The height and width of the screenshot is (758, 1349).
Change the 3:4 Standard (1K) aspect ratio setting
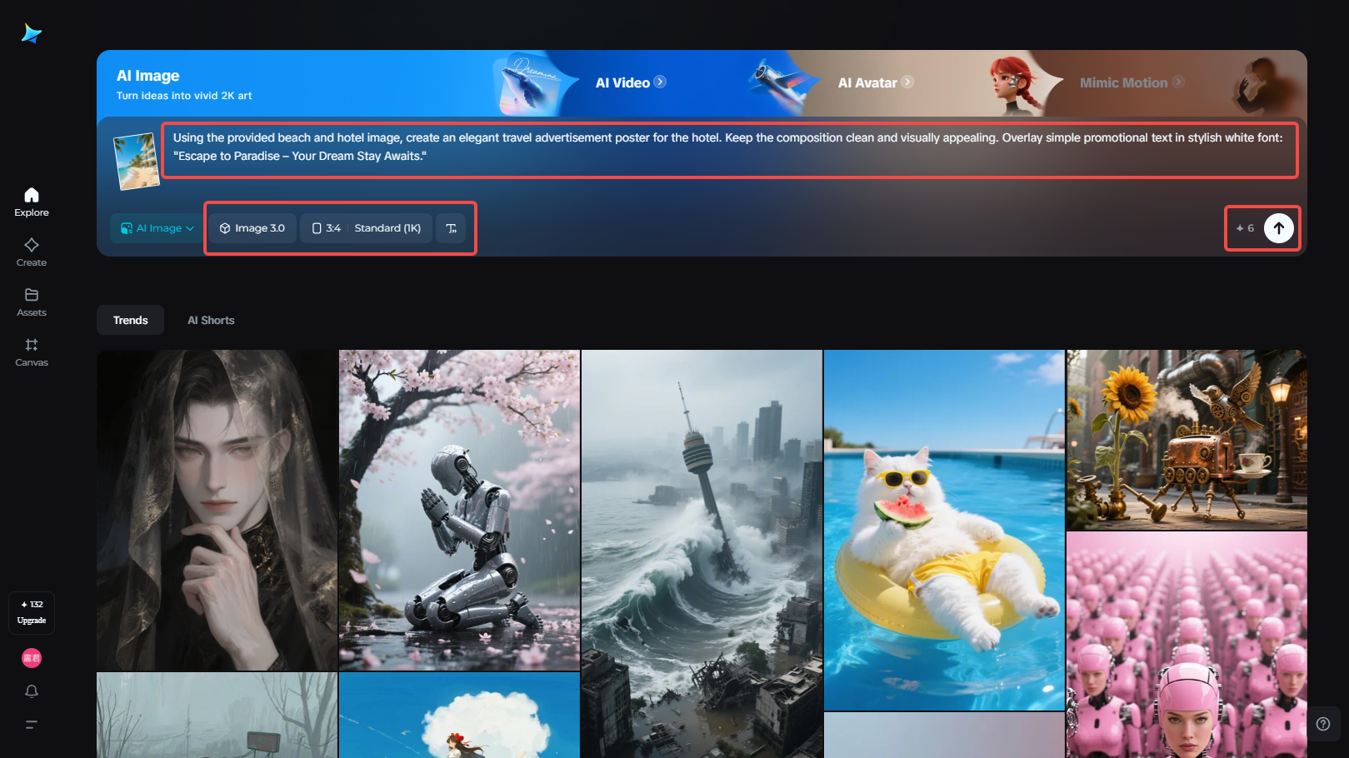click(366, 228)
